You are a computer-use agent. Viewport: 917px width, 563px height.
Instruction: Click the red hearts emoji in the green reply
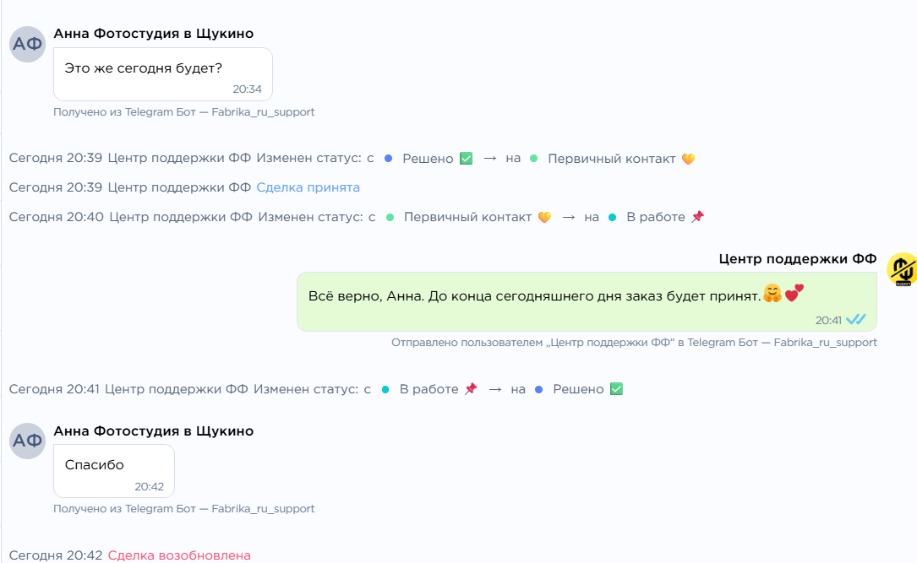(x=794, y=293)
